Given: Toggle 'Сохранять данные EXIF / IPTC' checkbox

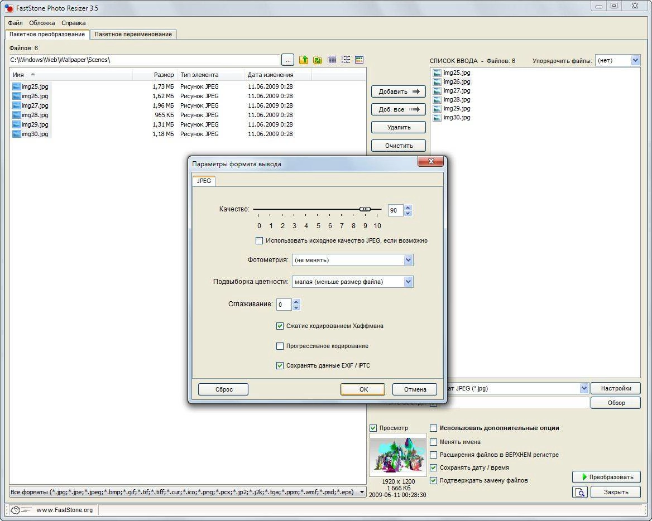Looking at the screenshot, I should [x=280, y=365].
